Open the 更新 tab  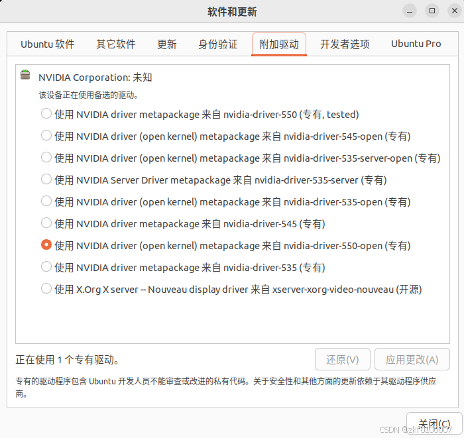166,44
